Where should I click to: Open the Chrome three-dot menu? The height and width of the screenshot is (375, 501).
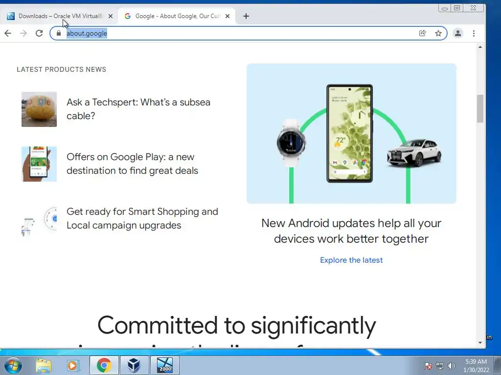pos(474,33)
